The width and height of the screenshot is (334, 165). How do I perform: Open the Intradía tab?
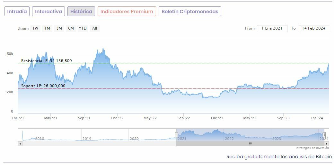point(17,12)
